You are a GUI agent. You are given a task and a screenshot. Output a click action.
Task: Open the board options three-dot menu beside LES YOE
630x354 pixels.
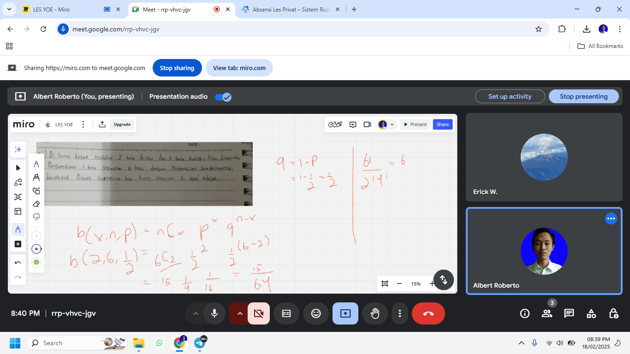83,124
